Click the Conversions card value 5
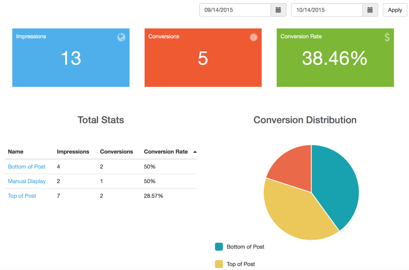409x270 pixels. [203, 58]
